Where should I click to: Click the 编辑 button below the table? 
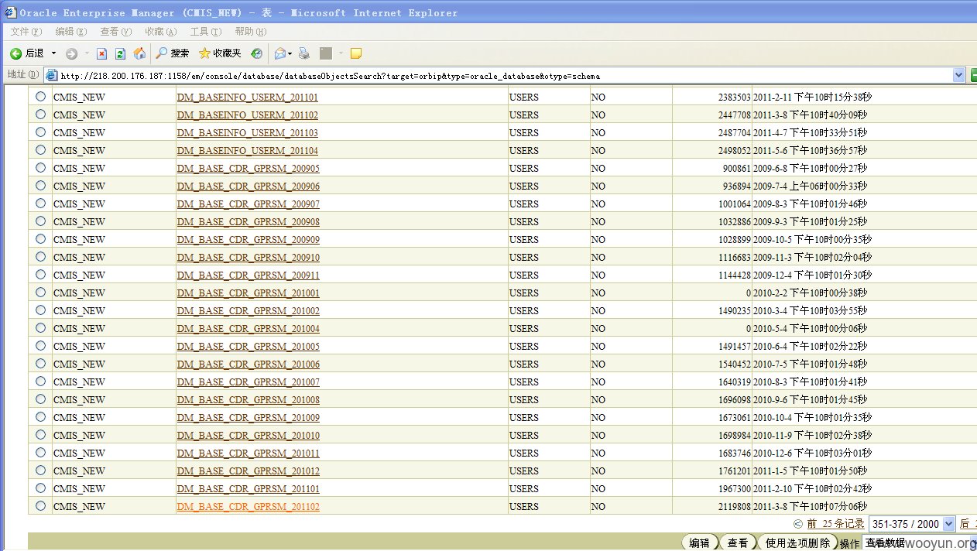pyautogui.click(x=700, y=543)
